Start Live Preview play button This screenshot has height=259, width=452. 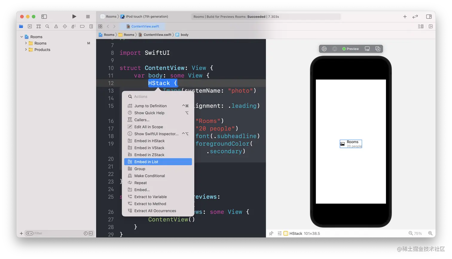pyautogui.click(x=324, y=49)
